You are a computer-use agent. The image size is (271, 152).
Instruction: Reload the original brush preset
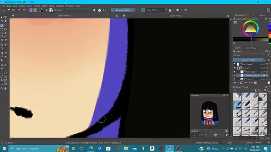coord(105,10)
